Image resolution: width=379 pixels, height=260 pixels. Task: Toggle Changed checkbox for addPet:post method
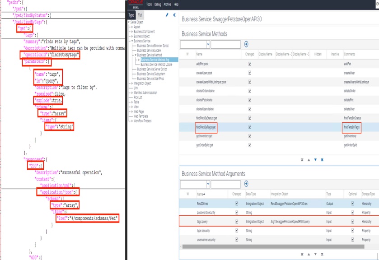tap(250, 64)
